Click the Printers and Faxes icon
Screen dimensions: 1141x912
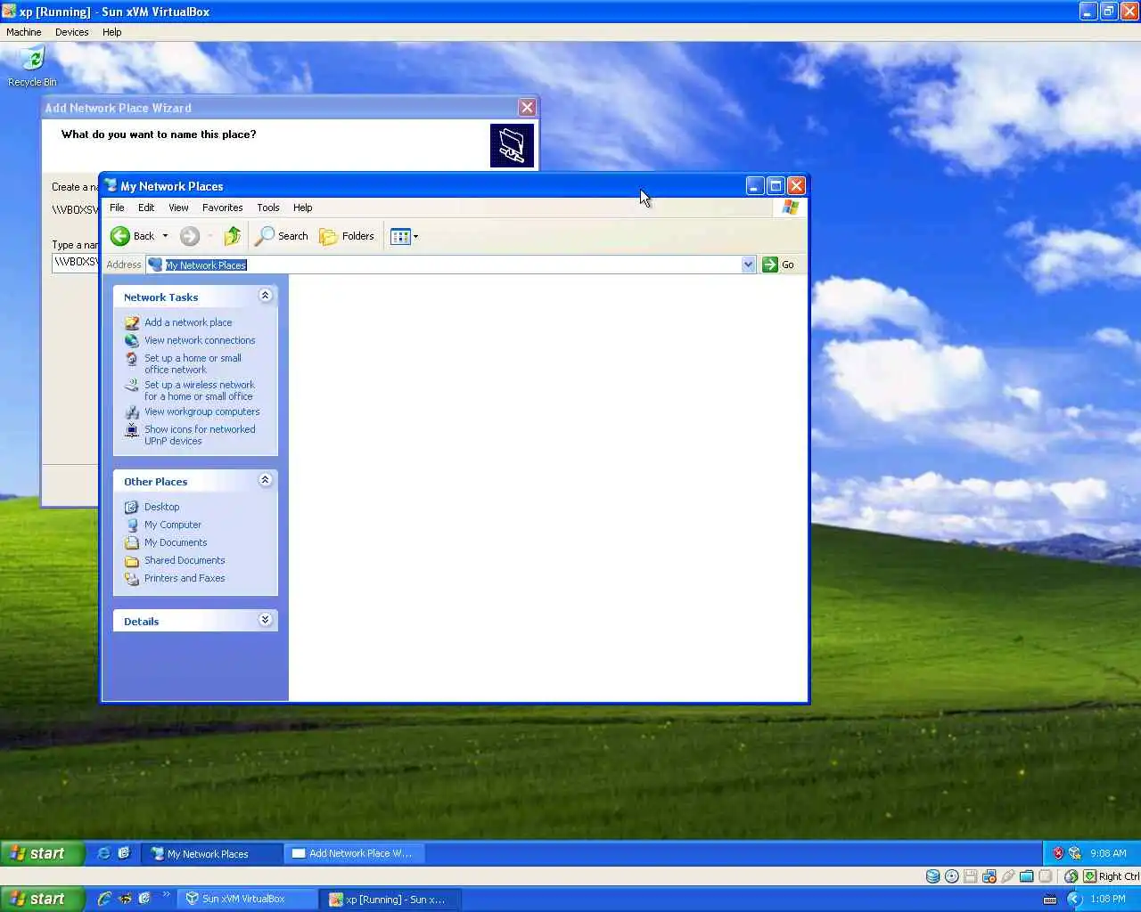132,578
